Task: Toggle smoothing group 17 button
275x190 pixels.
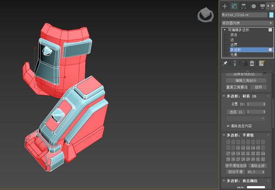Action: [x=228, y=153]
